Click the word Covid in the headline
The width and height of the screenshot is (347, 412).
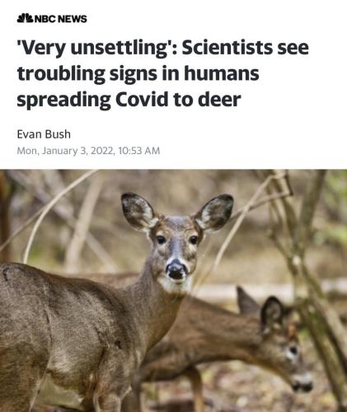[x=142, y=99]
